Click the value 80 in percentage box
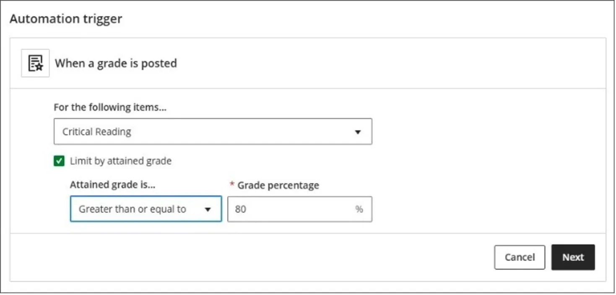616x295 pixels. pyautogui.click(x=240, y=209)
